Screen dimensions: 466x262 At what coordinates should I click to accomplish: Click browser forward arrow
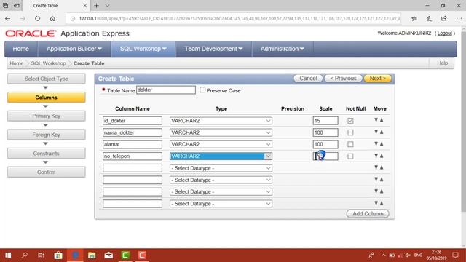[23, 18]
